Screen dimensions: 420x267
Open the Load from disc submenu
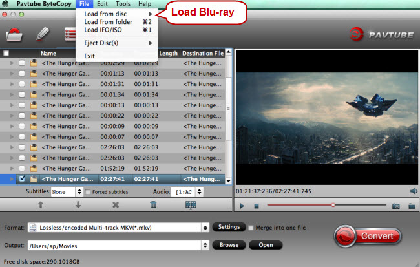click(x=117, y=14)
